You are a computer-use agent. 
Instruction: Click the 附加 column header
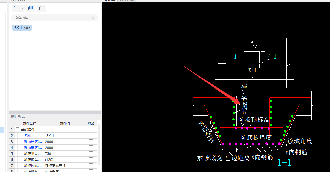click(x=91, y=123)
